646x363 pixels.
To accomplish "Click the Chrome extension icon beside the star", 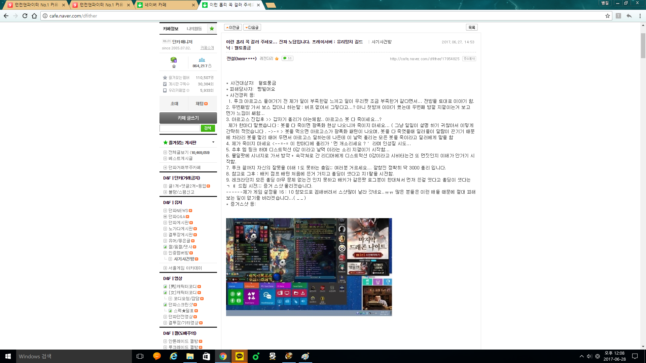I will 618,16.
